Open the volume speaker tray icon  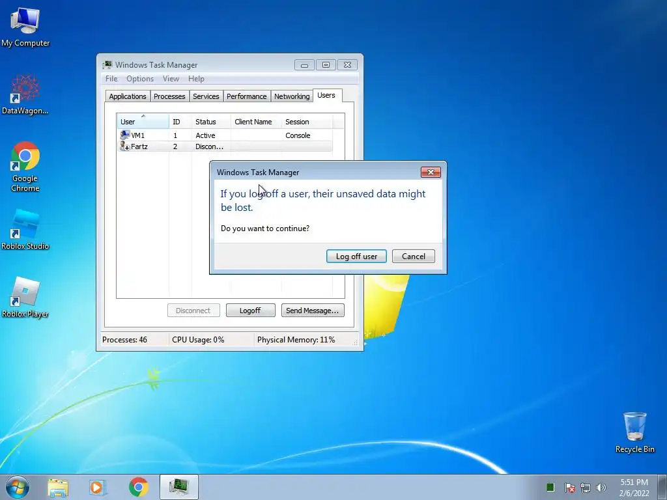pyautogui.click(x=601, y=488)
